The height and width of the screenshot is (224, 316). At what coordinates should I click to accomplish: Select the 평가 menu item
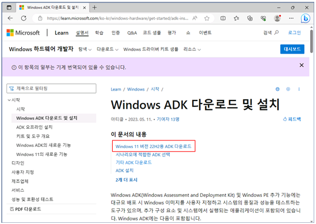(x=172, y=33)
